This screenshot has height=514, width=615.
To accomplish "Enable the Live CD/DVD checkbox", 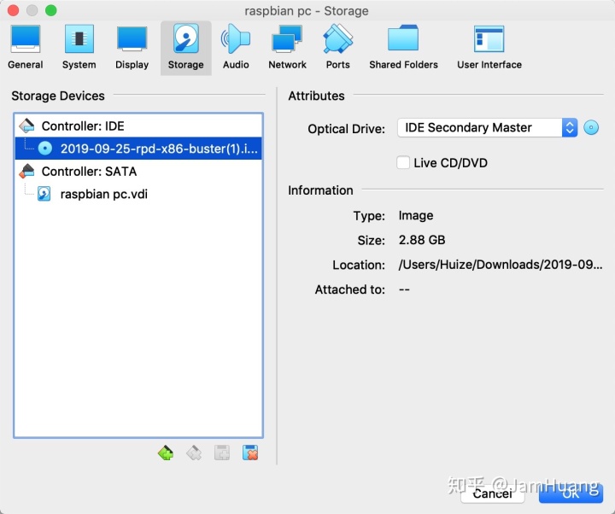I will click(403, 162).
